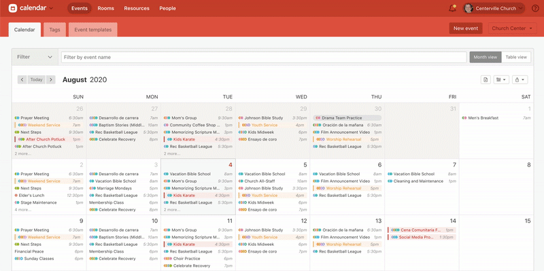544x271 pixels.
Task: Open Sunday Classes event
Action: (x=48, y=259)
